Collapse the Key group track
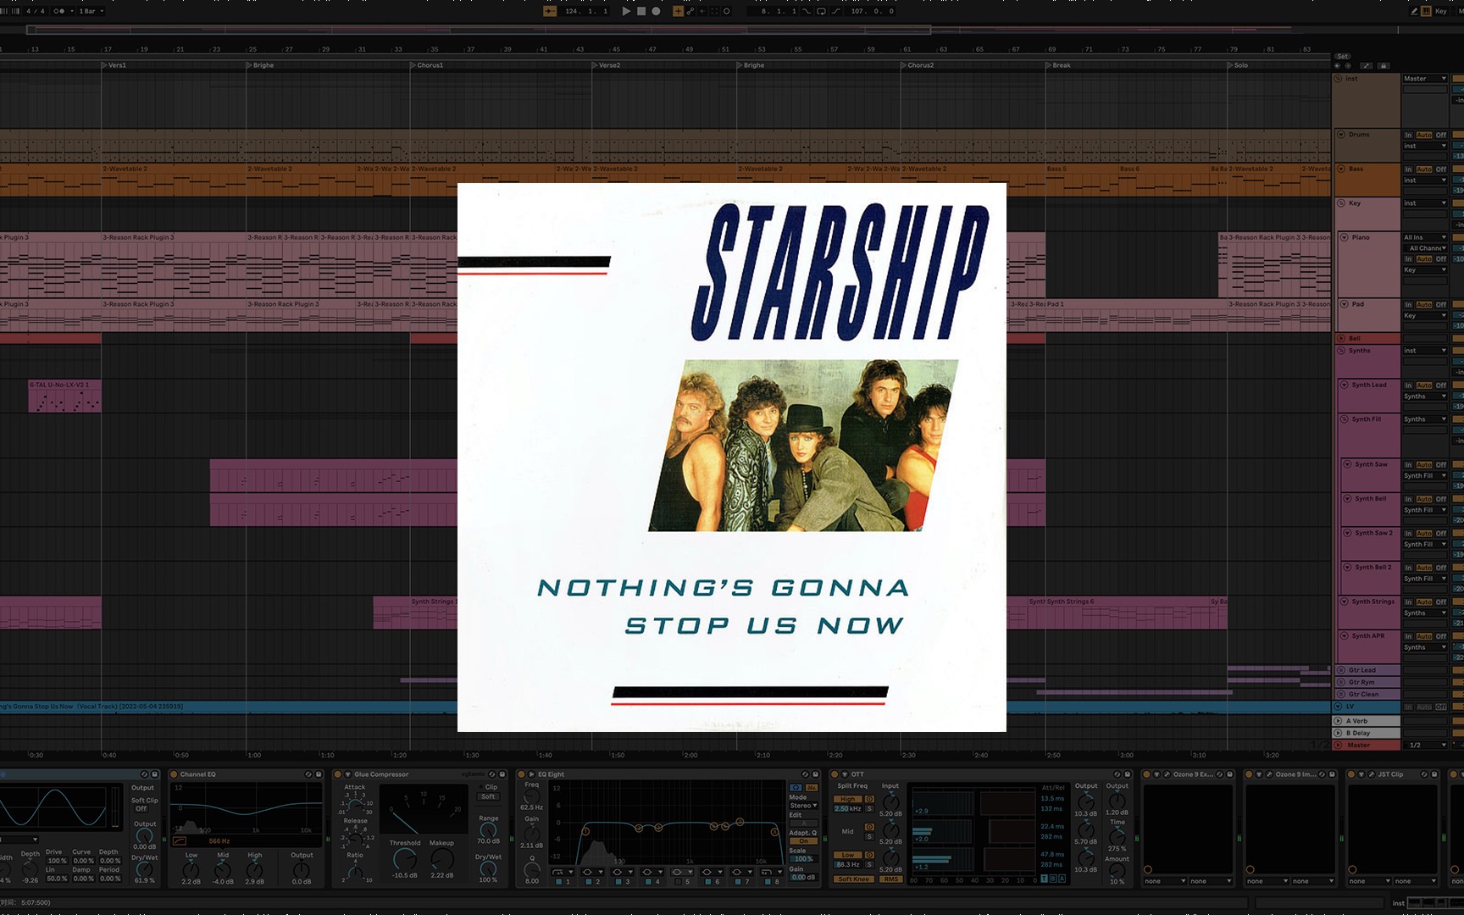The height and width of the screenshot is (915, 1464). click(x=1341, y=203)
